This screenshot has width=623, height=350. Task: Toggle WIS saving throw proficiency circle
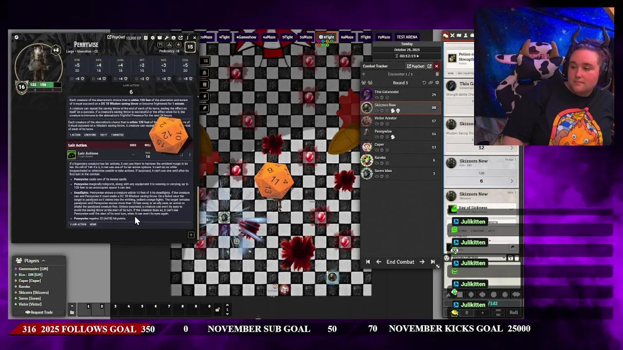coord(159,79)
